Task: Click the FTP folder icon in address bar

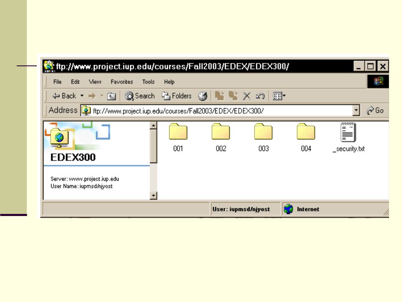Action: pos(86,111)
